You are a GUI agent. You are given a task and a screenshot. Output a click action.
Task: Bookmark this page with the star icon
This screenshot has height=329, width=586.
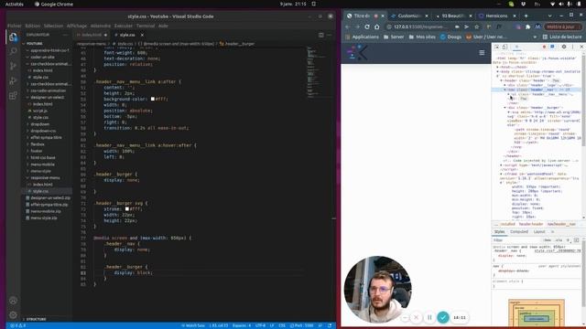(476, 27)
